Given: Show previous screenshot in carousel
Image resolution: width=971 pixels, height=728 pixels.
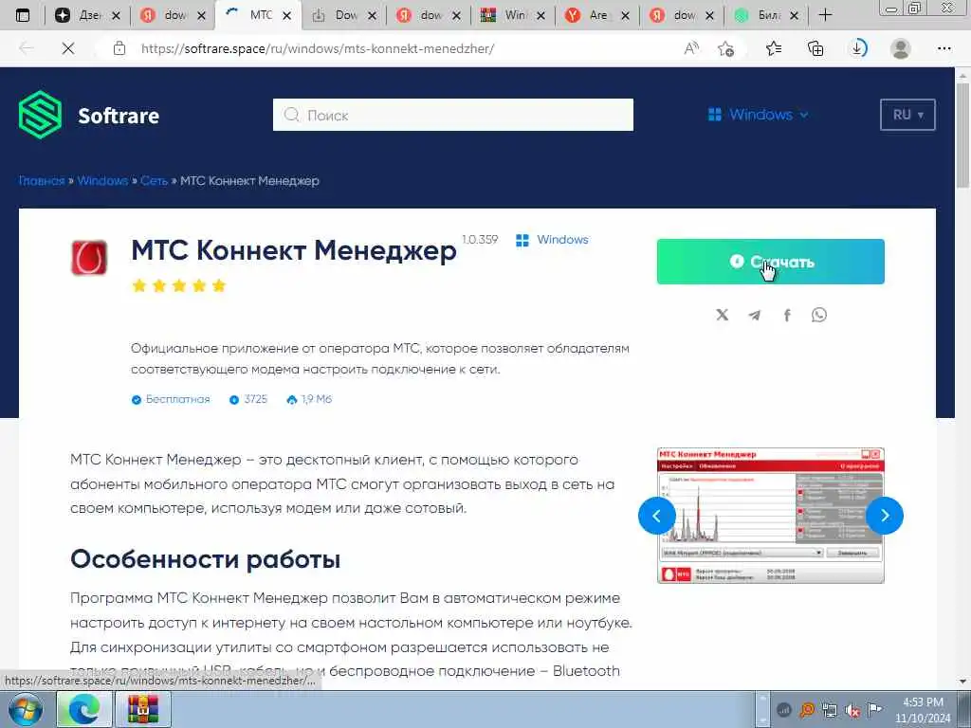Looking at the screenshot, I should (656, 515).
